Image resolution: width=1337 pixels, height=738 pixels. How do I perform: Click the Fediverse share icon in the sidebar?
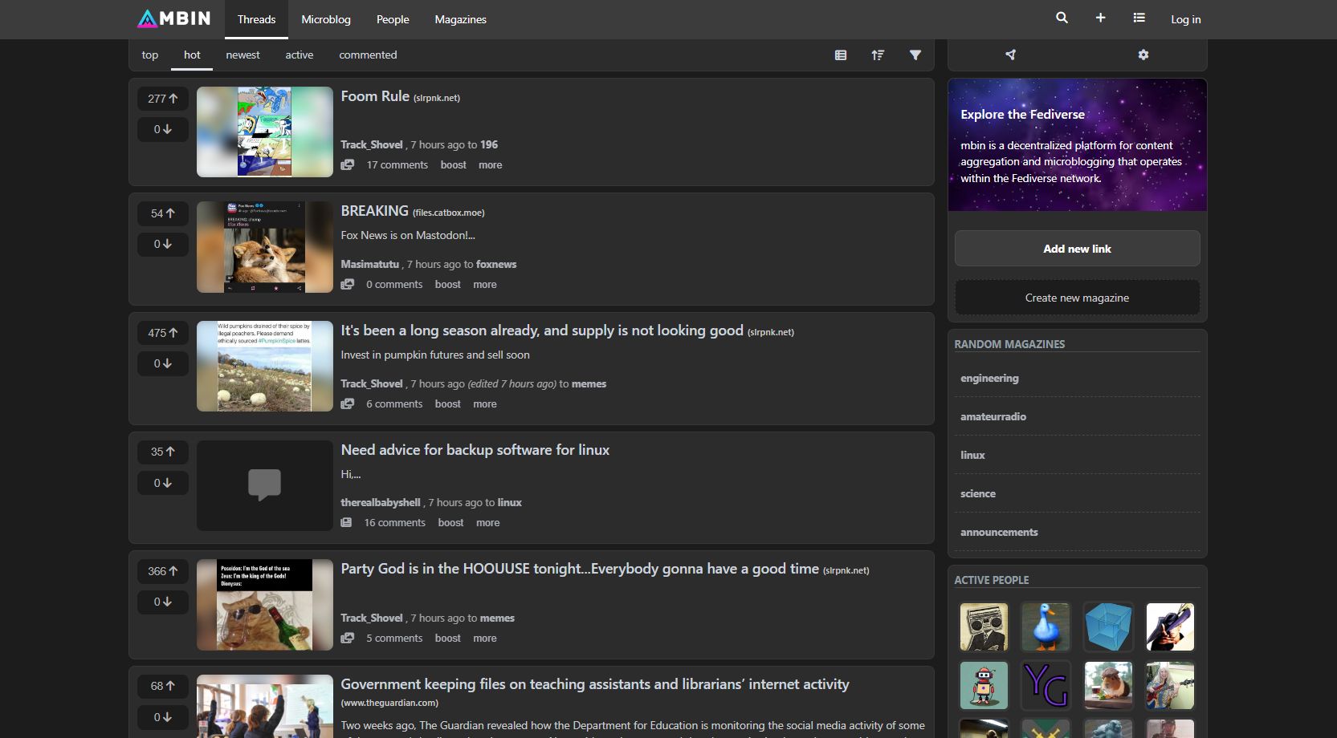(1010, 55)
